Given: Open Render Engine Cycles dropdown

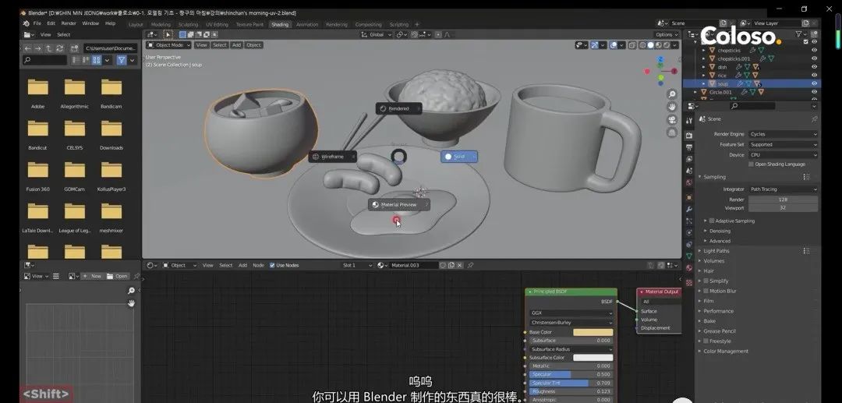Looking at the screenshot, I should (783, 134).
